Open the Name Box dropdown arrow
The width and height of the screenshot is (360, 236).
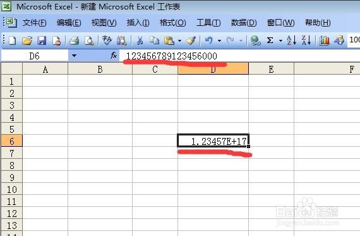click(74, 56)
